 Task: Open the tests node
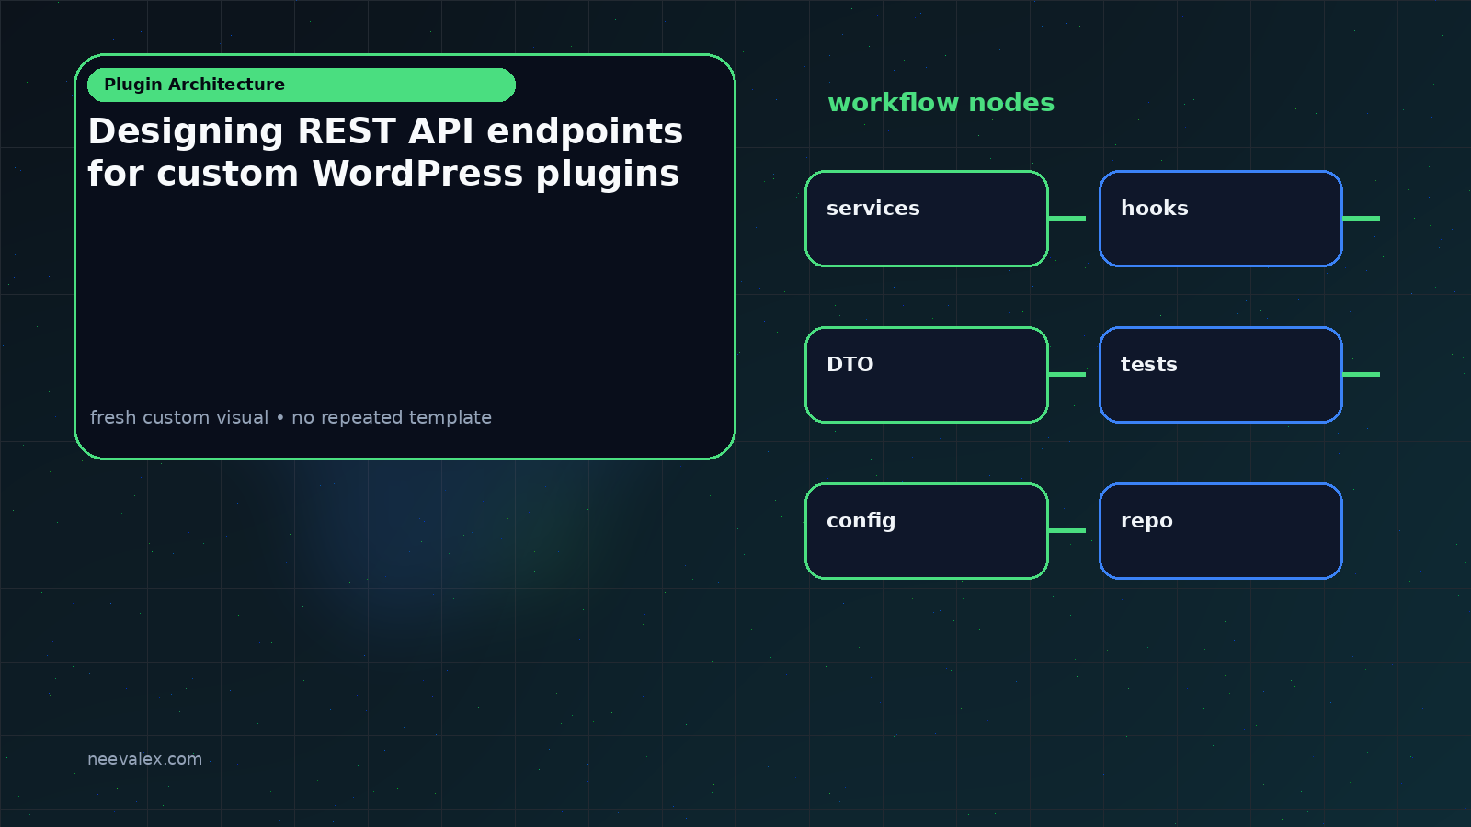[x=1221, y=375]
